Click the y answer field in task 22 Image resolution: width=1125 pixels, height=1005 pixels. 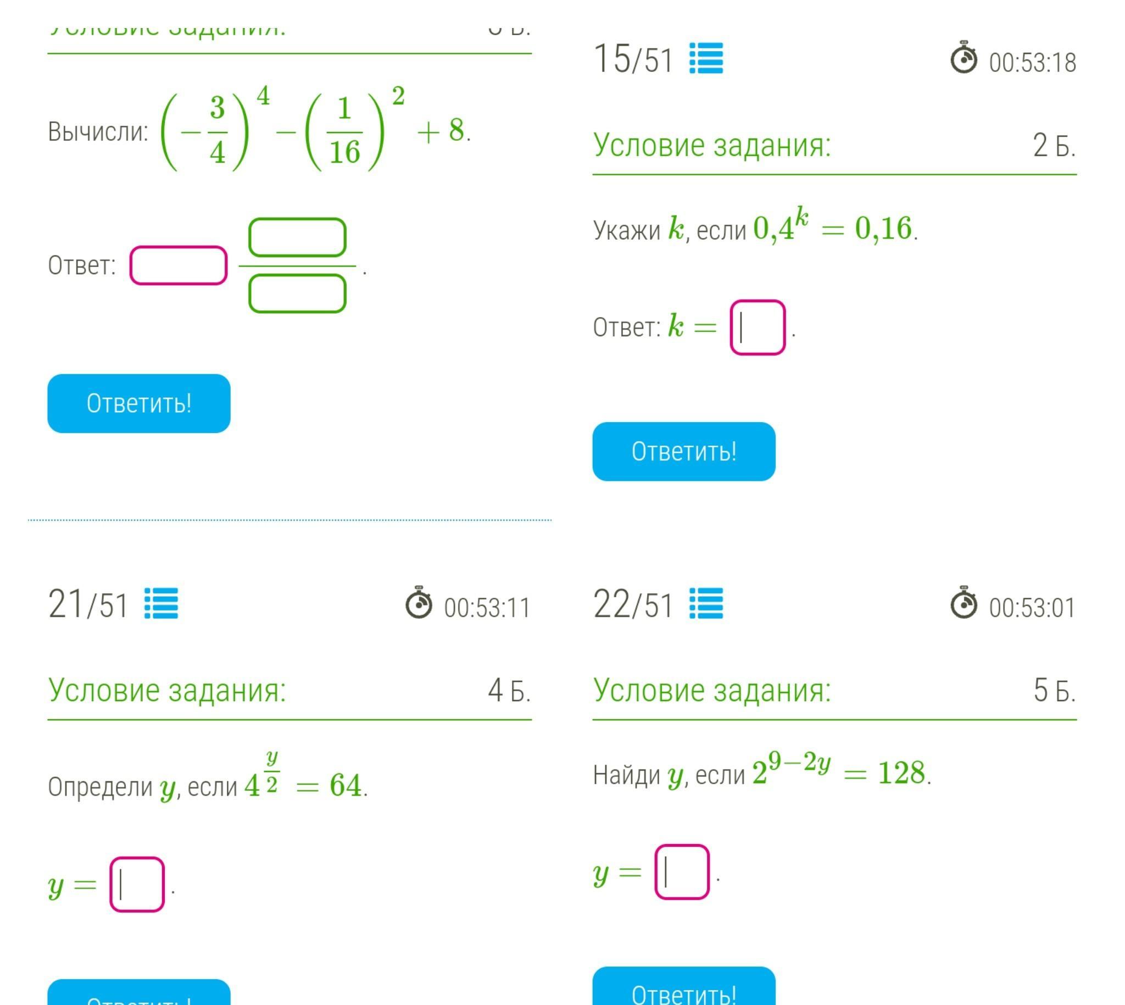(x=682, y=873)
